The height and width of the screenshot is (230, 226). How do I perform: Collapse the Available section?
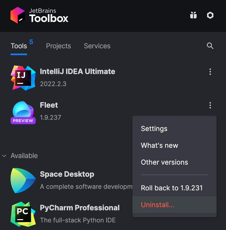click(x=4, y=156)
